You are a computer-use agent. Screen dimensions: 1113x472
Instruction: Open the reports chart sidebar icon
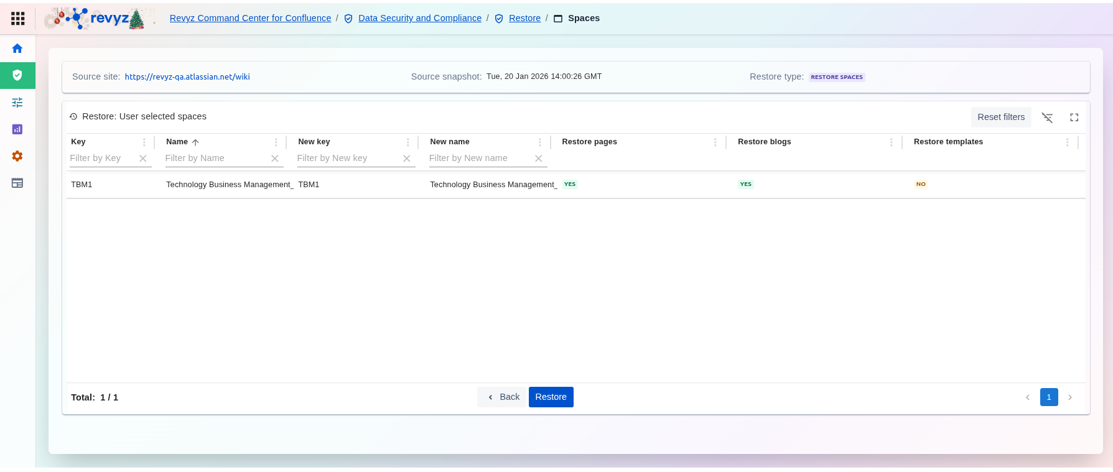[x=17, y=129]
